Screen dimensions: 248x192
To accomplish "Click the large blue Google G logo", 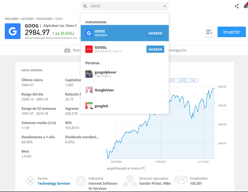I will pyautogui.click(x=13, y=31).
